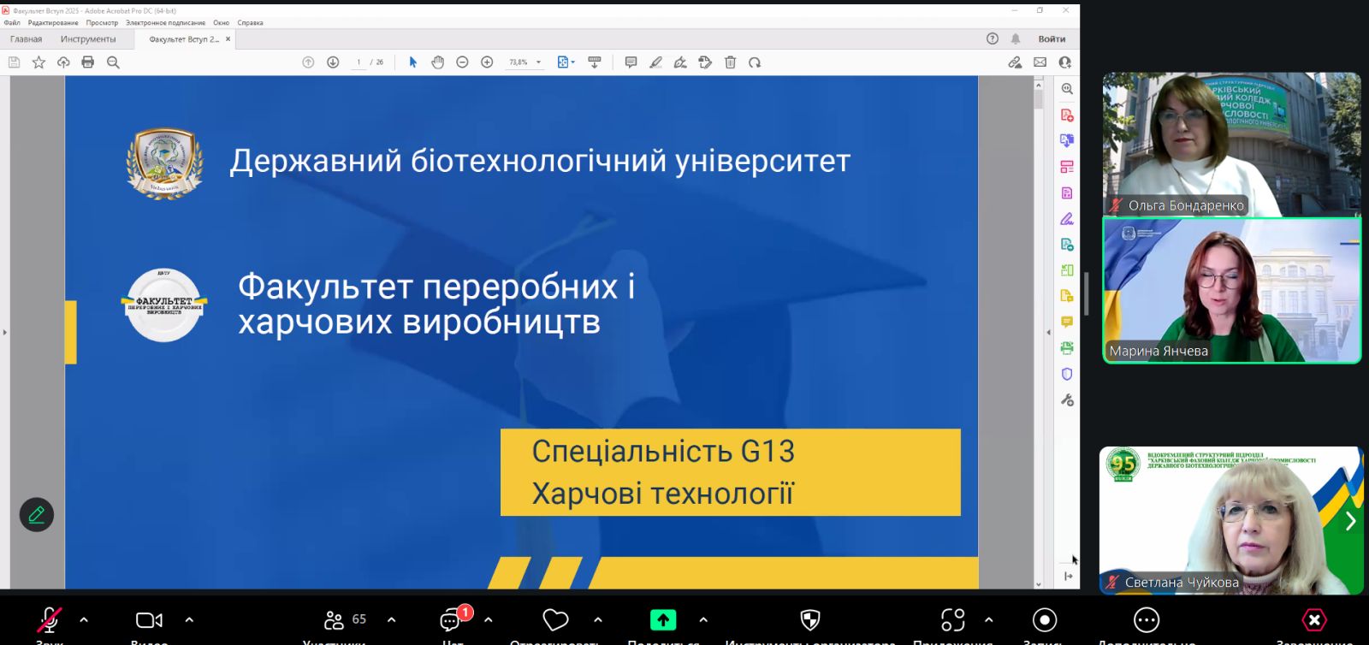Screen dimensions: 1369x645
Task: Expand the share screen options arrow
Action: [x=703, y=619]
